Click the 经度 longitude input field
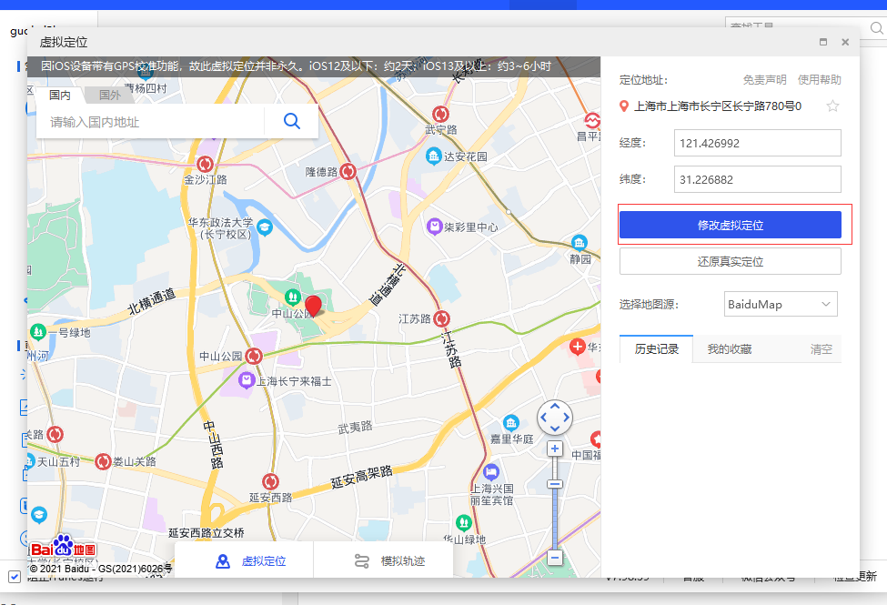Screen dimensions: 887x605 point(757,143)
